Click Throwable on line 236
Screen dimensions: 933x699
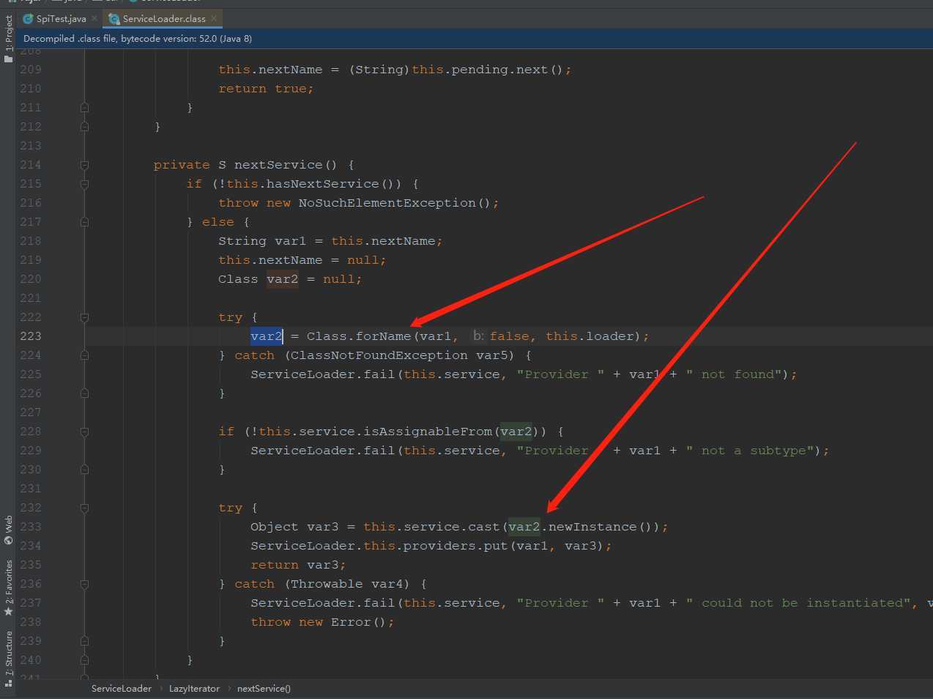tap(327, 584)
